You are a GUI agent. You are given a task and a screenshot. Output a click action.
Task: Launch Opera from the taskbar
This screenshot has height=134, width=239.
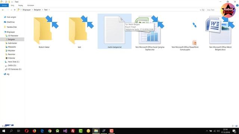coord(27,131)
